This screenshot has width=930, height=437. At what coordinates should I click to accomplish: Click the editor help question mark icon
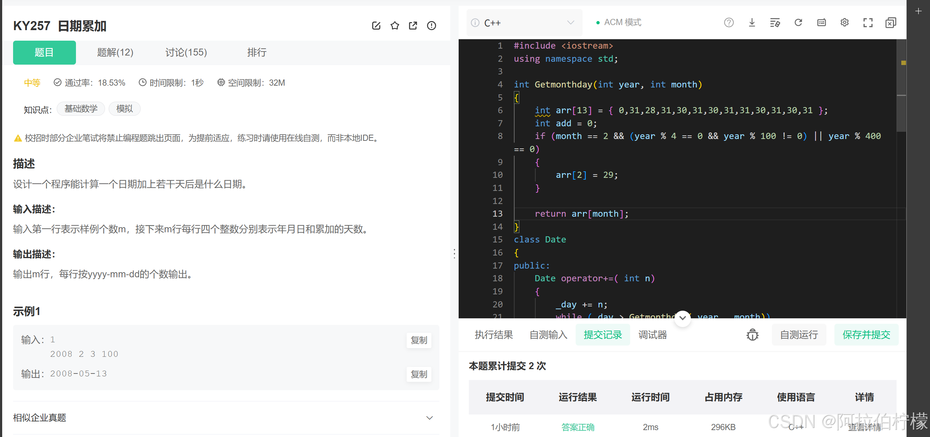click(x=729, y=23)
